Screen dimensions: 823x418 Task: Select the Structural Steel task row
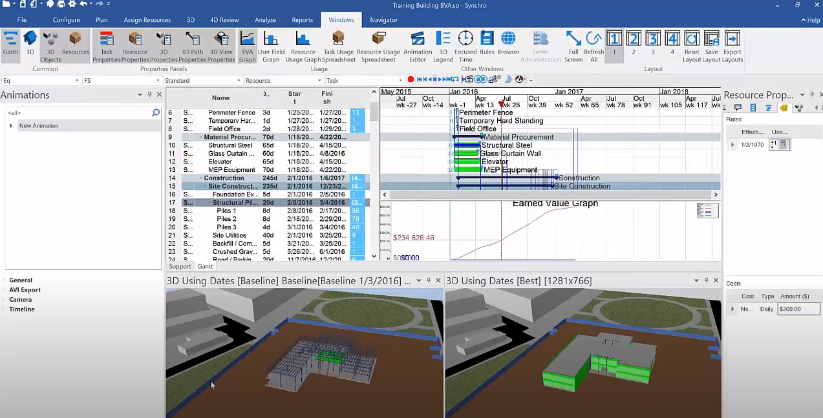(x=268, y=145)
